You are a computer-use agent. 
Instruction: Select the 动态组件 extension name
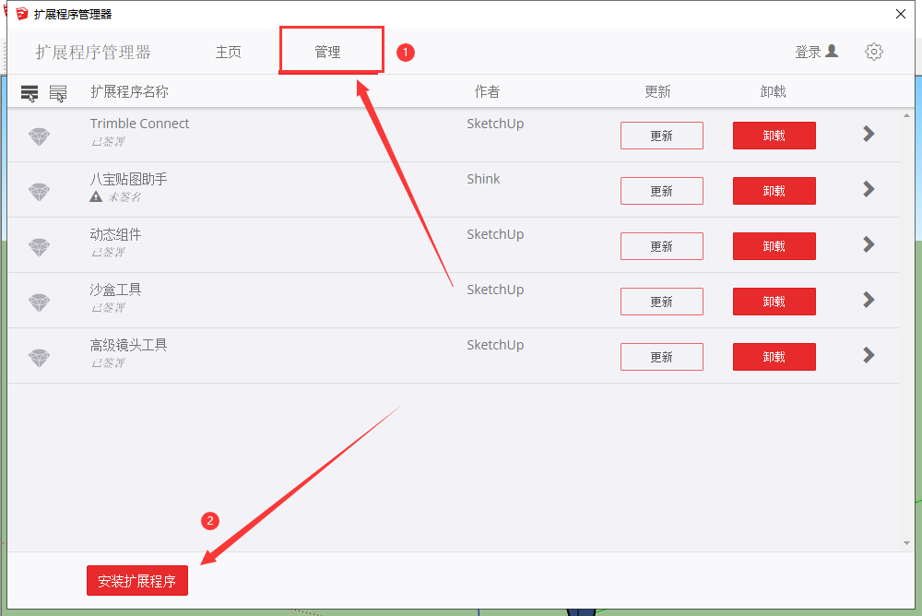115,234
